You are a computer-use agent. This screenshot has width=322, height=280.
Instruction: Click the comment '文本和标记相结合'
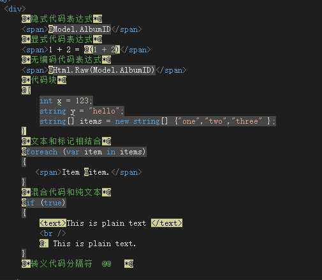click(x=66, y=142)
